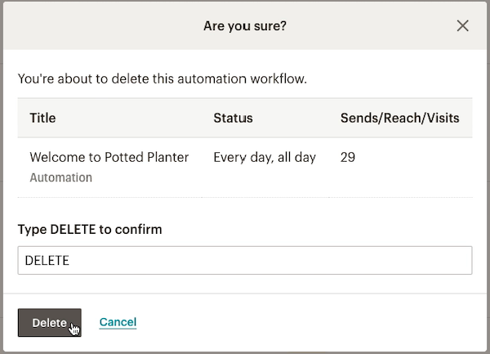This screenshot has height=354, width=490.
Task: Click the Status column header
Action: tap(233, 118)
